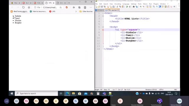Screen dimensions: 189x106
Task: Open Macro menu in Notepad++
Action: pos(145,4)
